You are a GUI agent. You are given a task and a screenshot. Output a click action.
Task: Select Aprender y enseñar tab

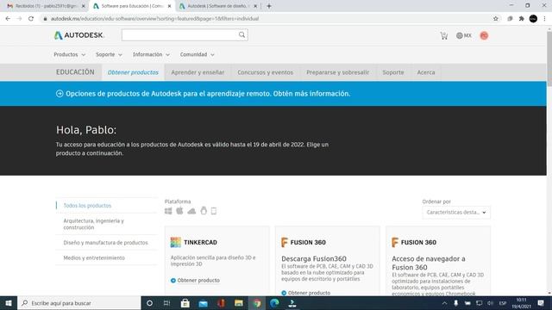tap(198, 72)
